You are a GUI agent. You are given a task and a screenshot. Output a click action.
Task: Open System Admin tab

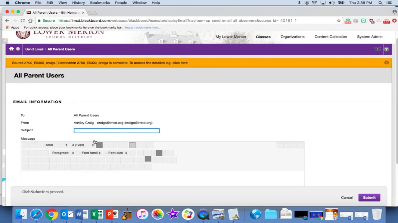pyautogui.click(x=369, y=37)
